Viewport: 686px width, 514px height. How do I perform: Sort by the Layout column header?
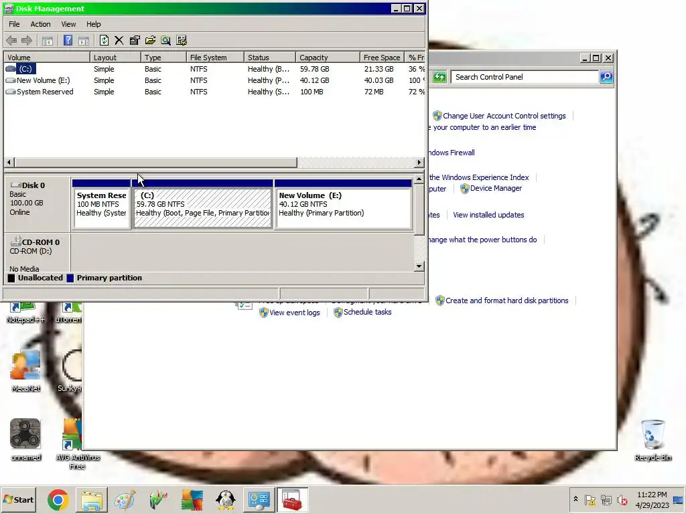point(115,58)
